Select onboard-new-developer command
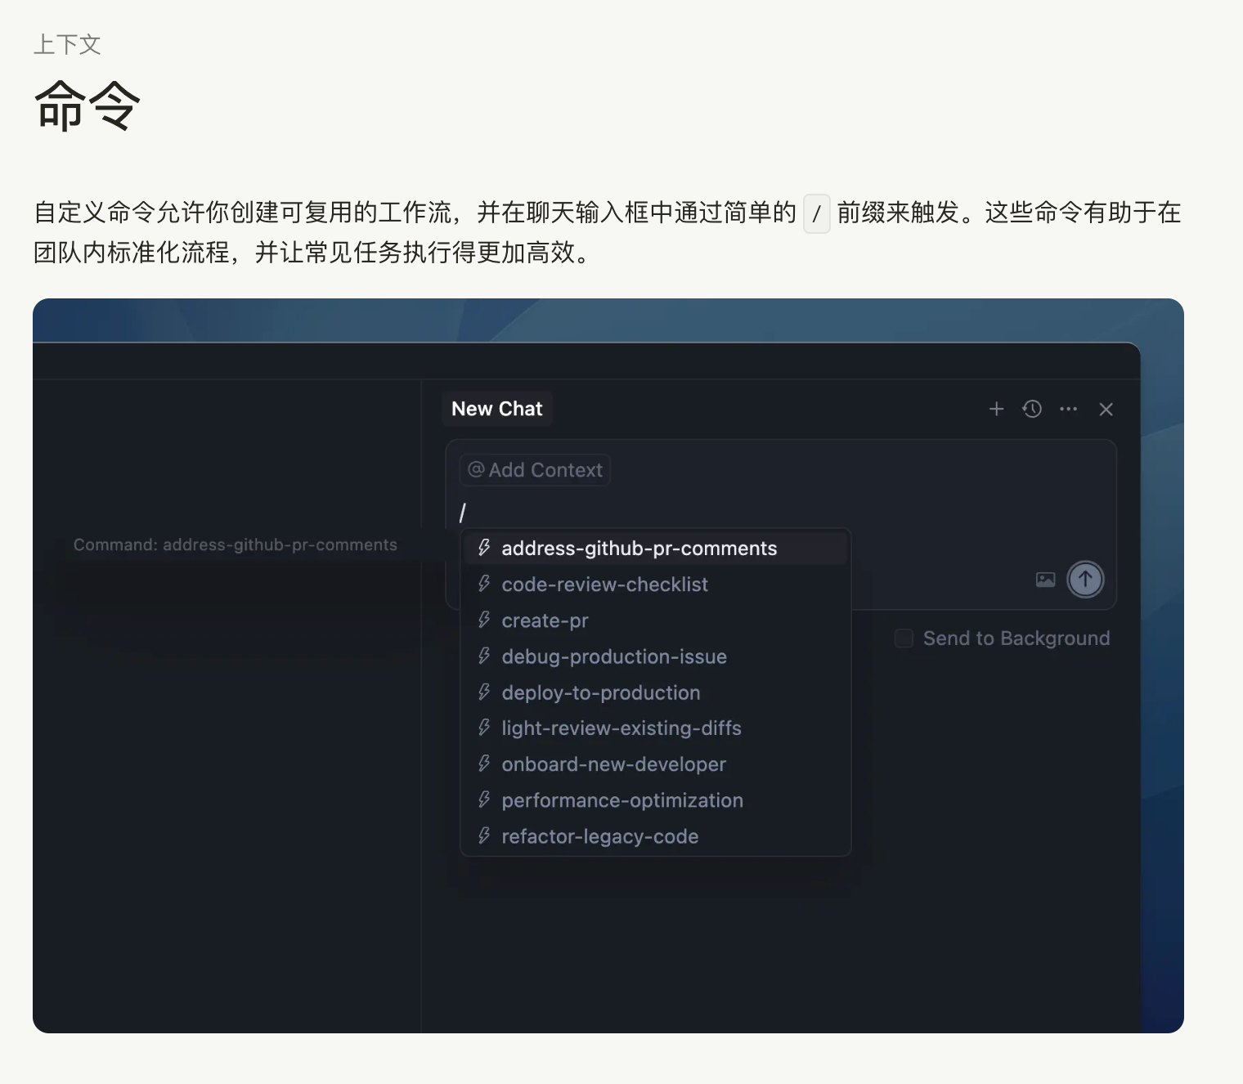The width and height of the screenshot is (1243, 1084). [x=656, y=764]
